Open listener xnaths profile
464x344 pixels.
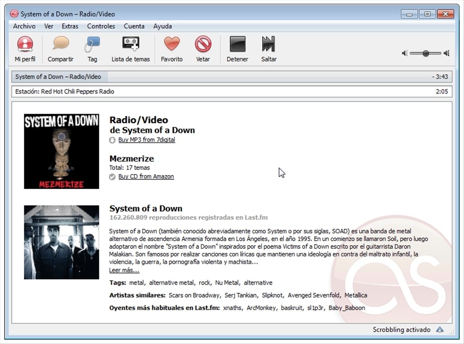point(232,308)
